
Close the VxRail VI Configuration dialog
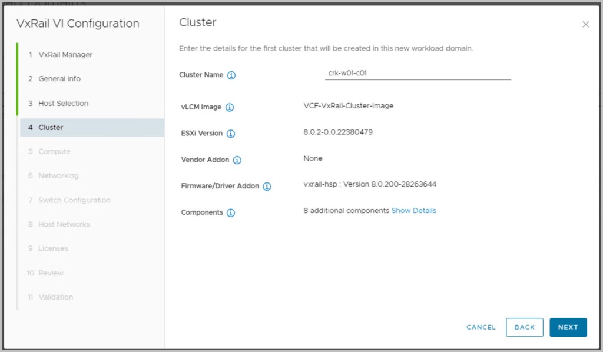(585, 25)
